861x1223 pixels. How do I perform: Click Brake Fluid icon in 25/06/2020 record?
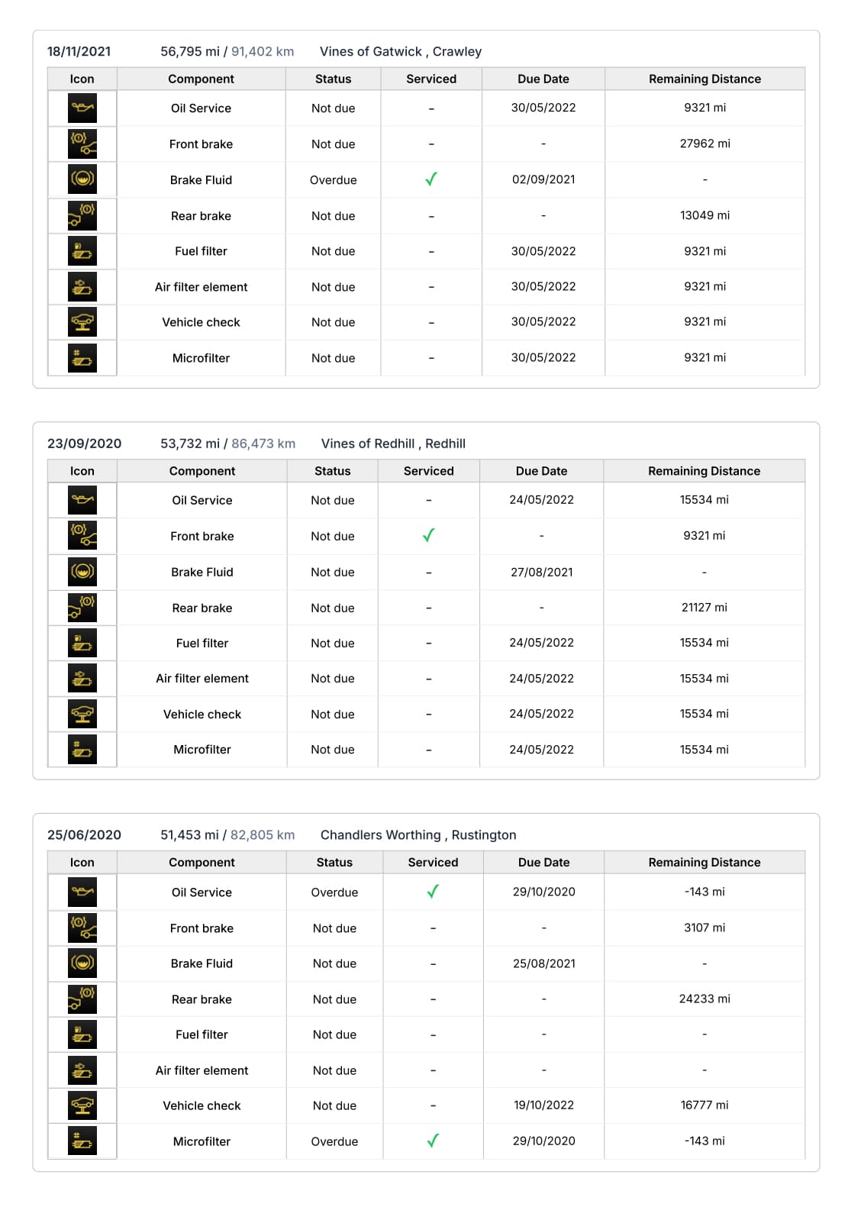click(82, 963)
